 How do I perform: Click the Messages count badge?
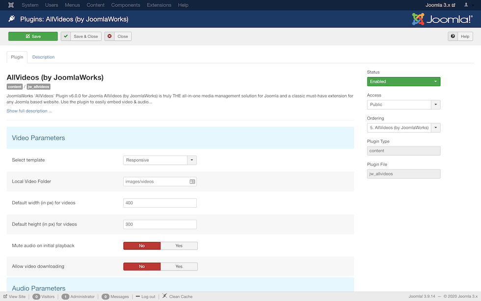tap(105, 297)
